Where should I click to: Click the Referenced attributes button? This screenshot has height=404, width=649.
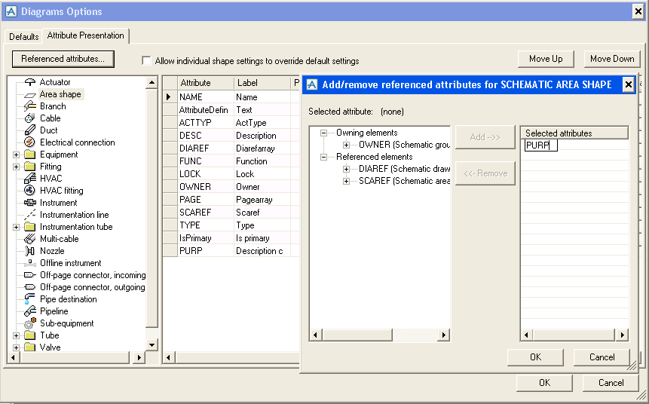[63, 59]
